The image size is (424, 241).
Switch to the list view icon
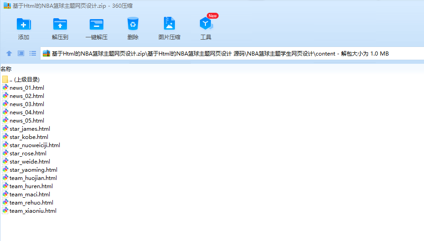[33, 54]
